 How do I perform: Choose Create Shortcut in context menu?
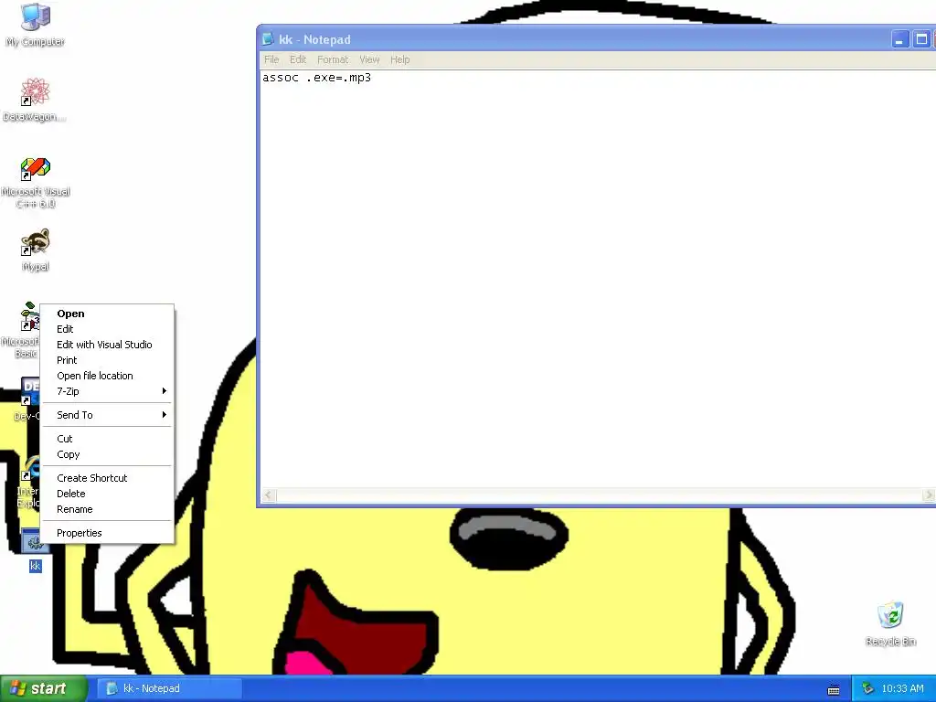pos(108,478)
